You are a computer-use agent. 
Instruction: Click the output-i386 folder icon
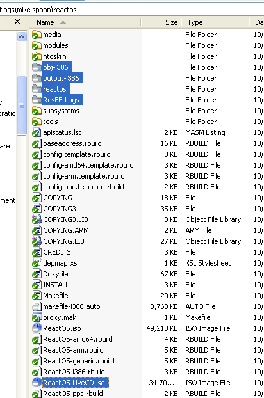click(37, 78)
